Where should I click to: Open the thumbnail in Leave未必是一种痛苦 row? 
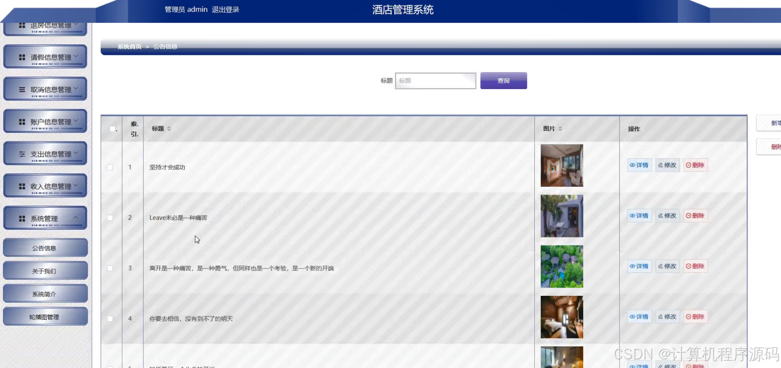point(562,216)
